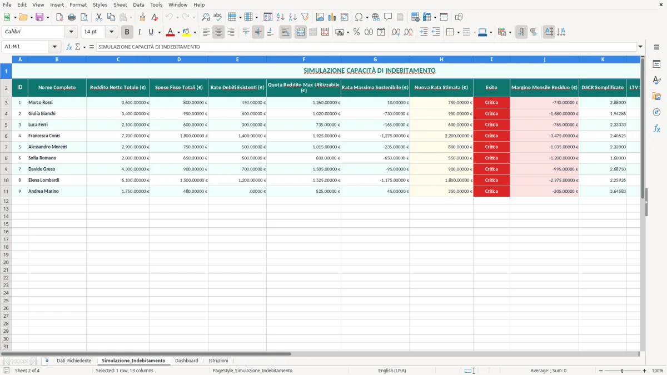Click the Copy icon
Viewport: 667px width, 375px height.
click(x=111, y=17)
